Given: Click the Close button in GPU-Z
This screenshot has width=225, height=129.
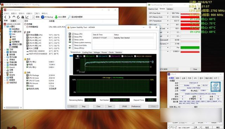Looking at the screenshot, I should click(x=195, y=69).
